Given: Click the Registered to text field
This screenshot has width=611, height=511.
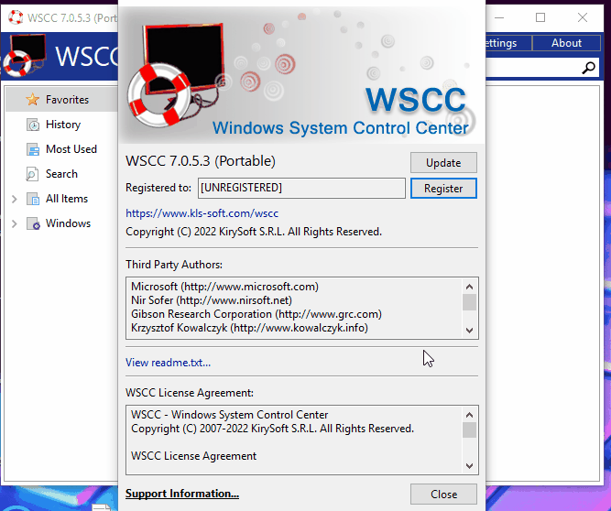Looking at the screenshot, I should click(x=301, y=188).
